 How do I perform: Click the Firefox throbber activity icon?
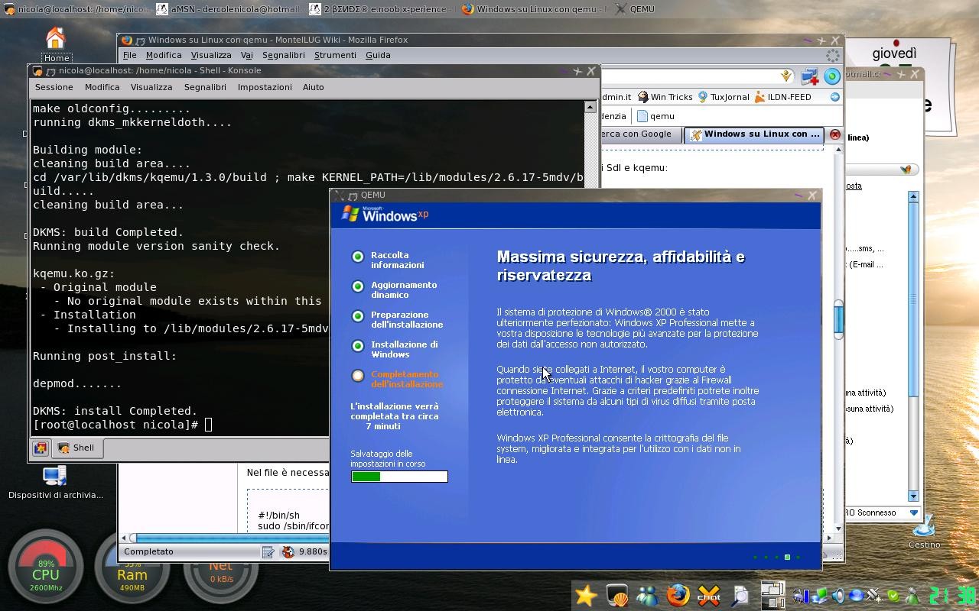coord(832,55)
